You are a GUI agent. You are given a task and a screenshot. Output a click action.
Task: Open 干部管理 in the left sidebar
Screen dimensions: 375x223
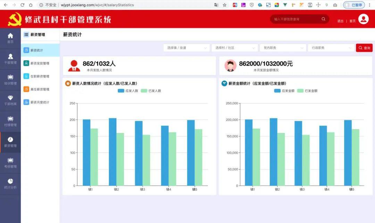pos(10,59)
